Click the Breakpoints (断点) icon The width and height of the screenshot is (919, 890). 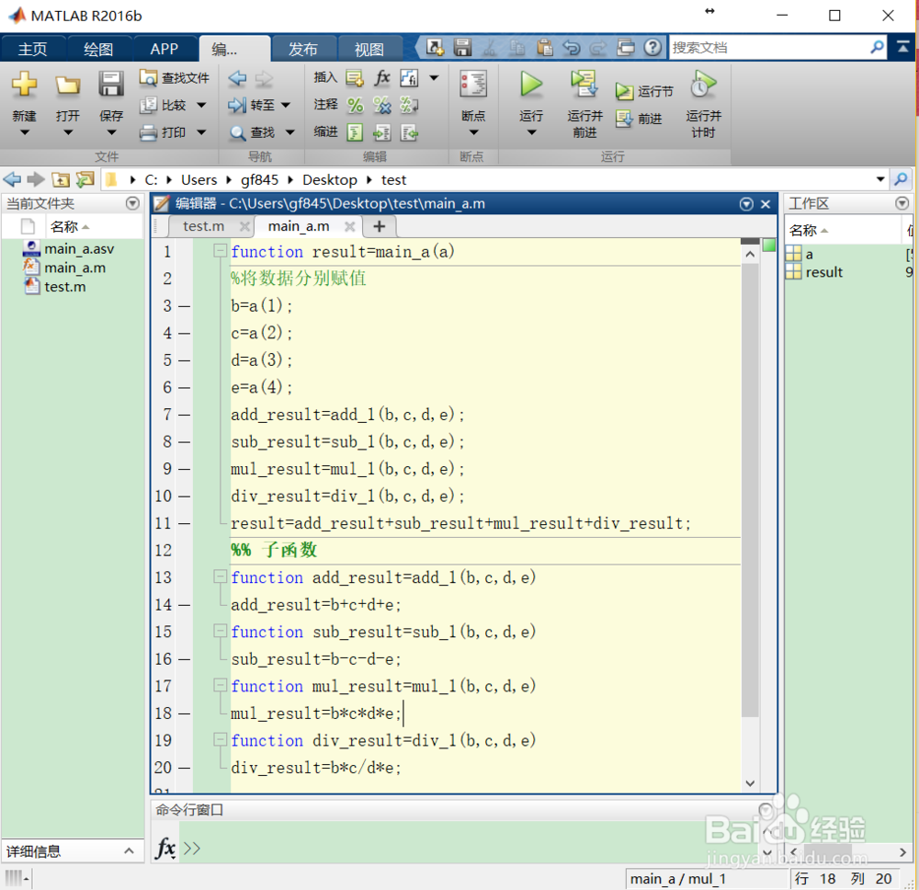tap(473, 85)
